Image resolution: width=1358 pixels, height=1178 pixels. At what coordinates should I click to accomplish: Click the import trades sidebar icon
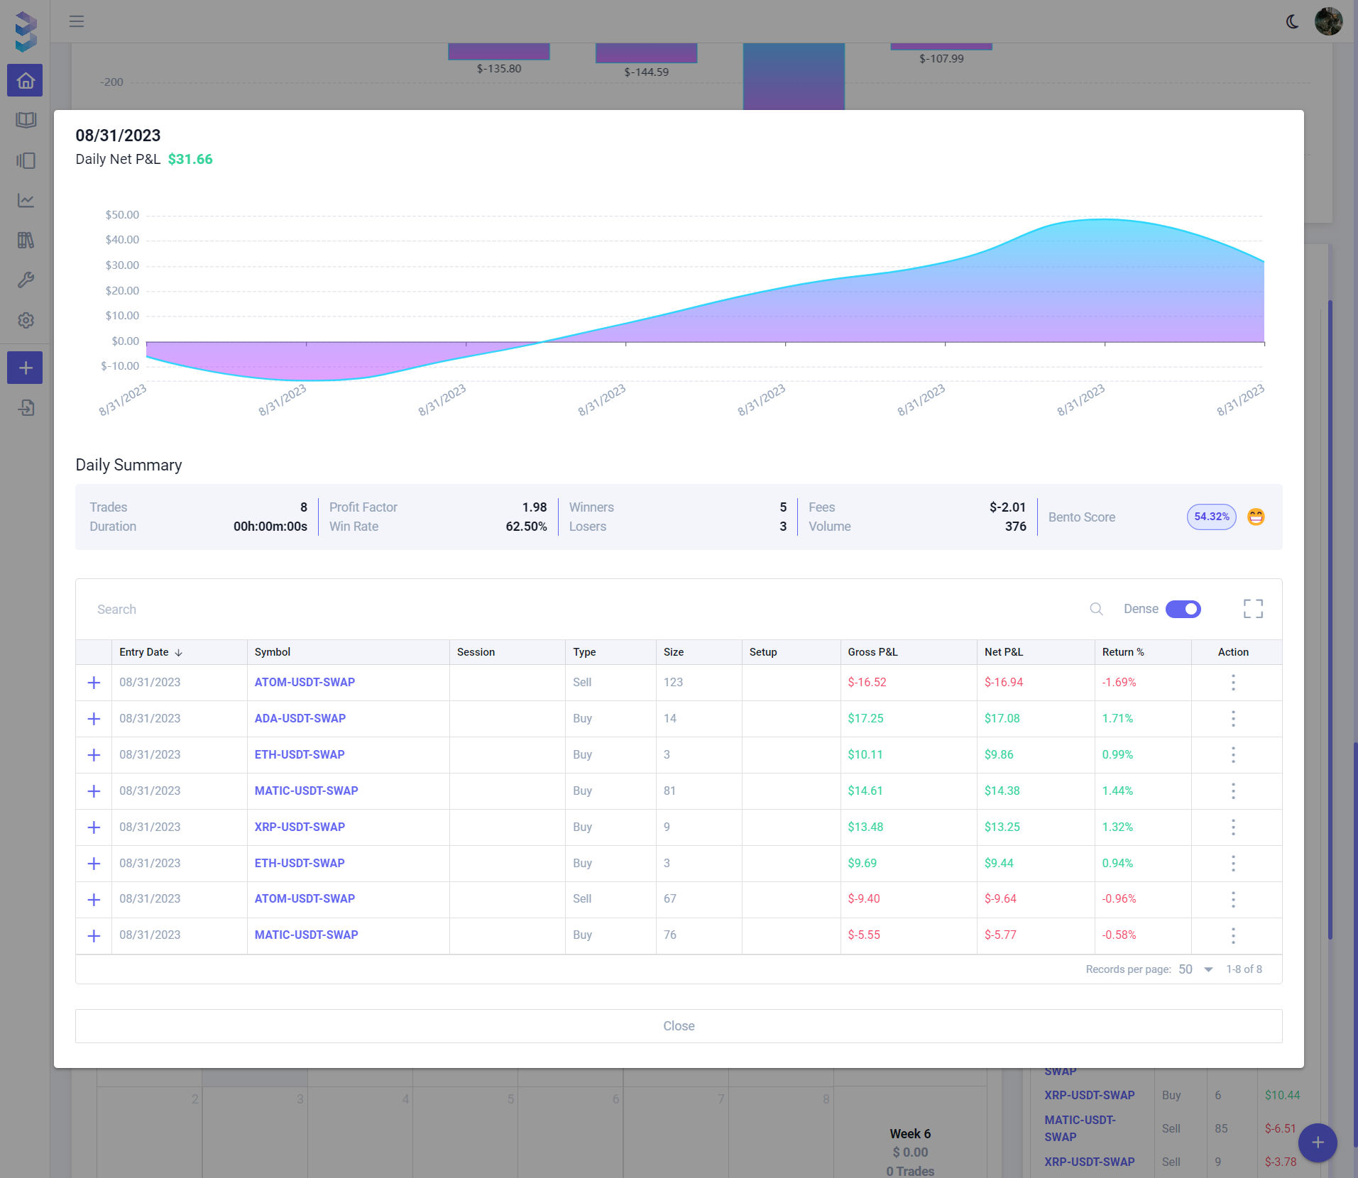click(x=26, y=408)
